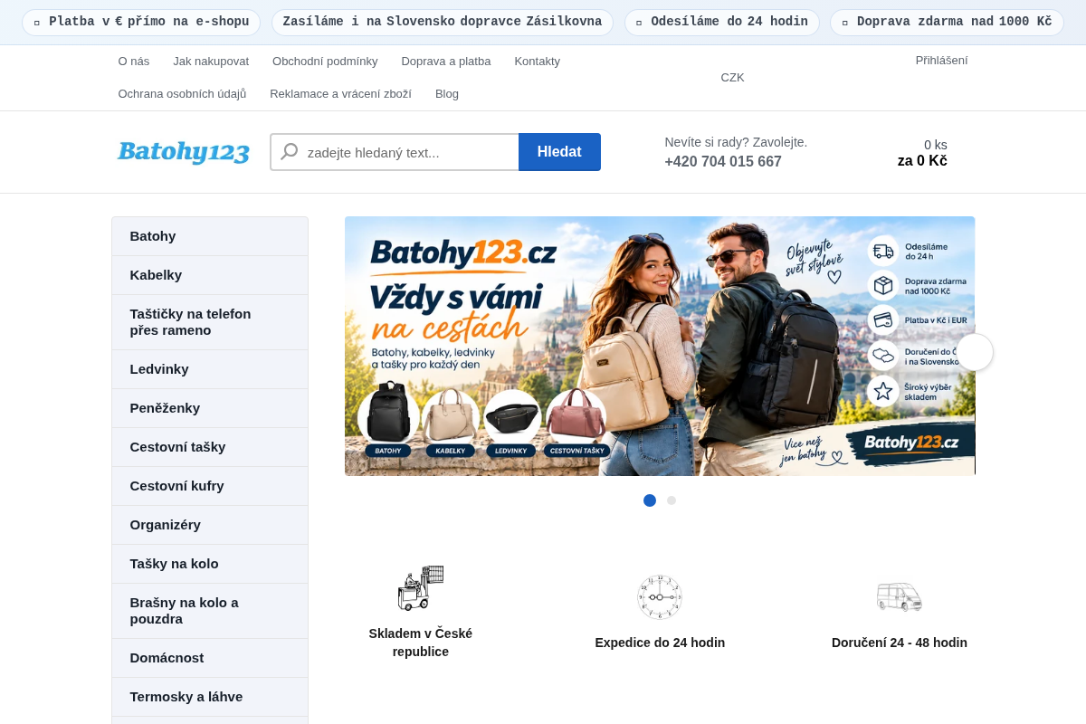1086x724 pixels.
Task: Open the Kontakty page
Action: (x=538, y=62)
